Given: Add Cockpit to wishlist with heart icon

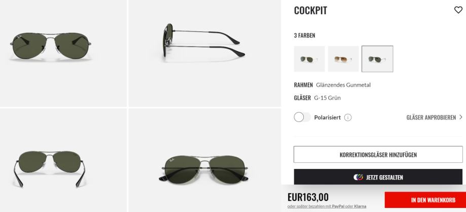Looking at the screenshot, I should 458,10.
